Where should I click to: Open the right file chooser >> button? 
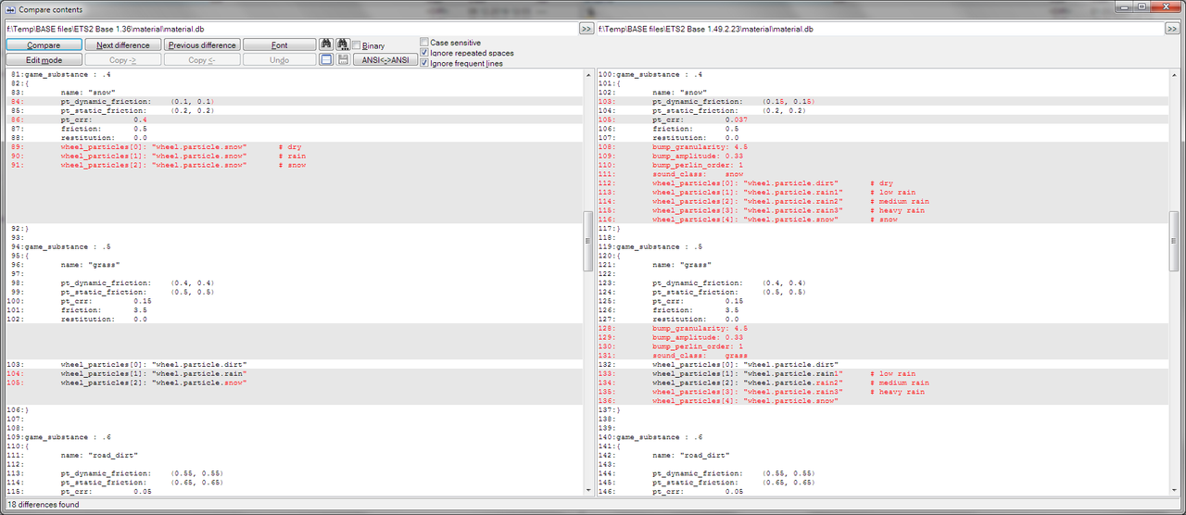click(1171, 29)
